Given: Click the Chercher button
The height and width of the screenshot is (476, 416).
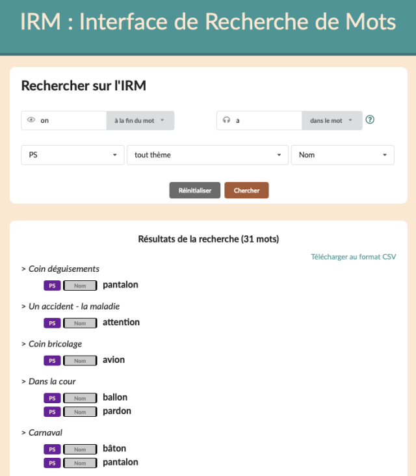Looking at the screenshot, I should pos(246,191).
